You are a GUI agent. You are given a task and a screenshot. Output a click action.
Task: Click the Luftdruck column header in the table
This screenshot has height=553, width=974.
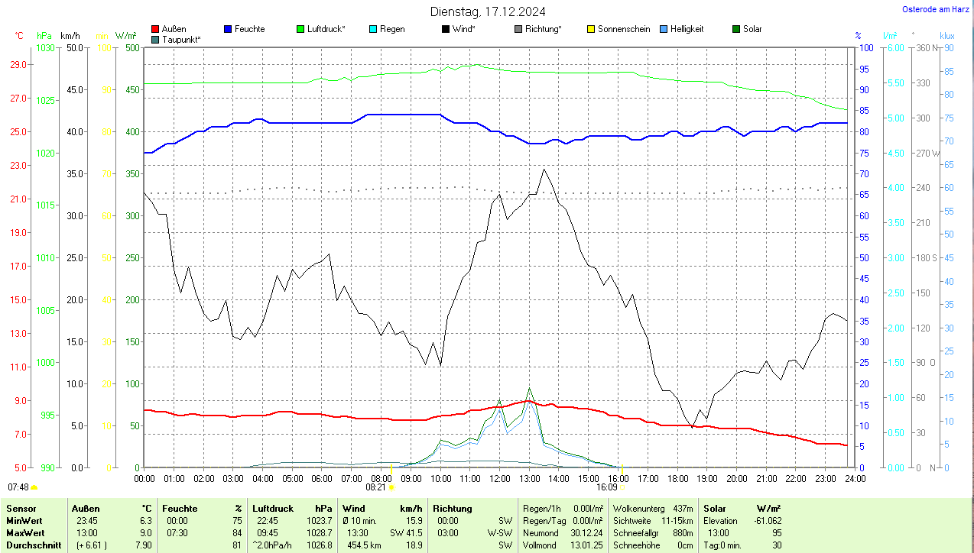coord(273,508)
